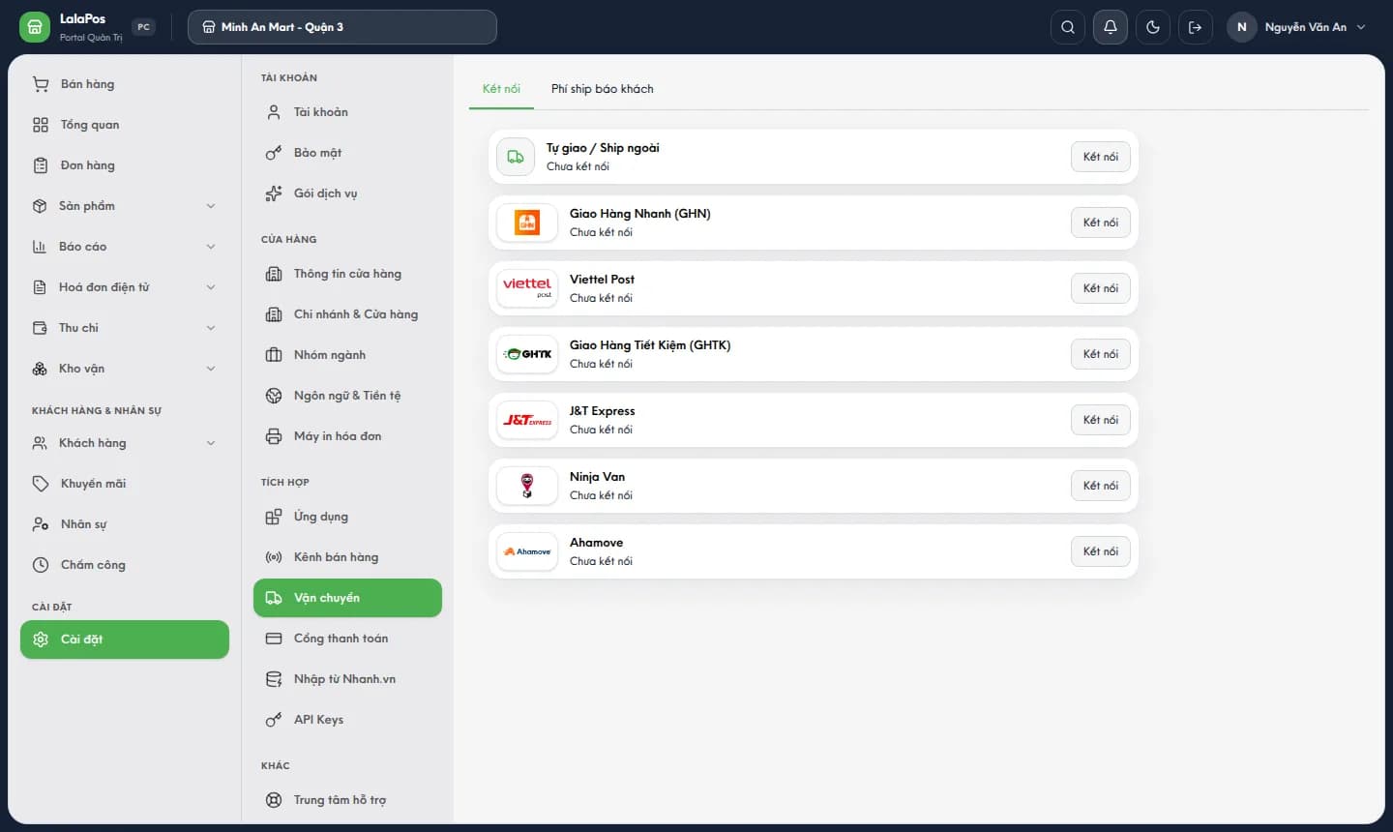Screen dimensions: 1393x832
Task: Expand the Báo cáo submenu chevron
Action: coord(211,247)
